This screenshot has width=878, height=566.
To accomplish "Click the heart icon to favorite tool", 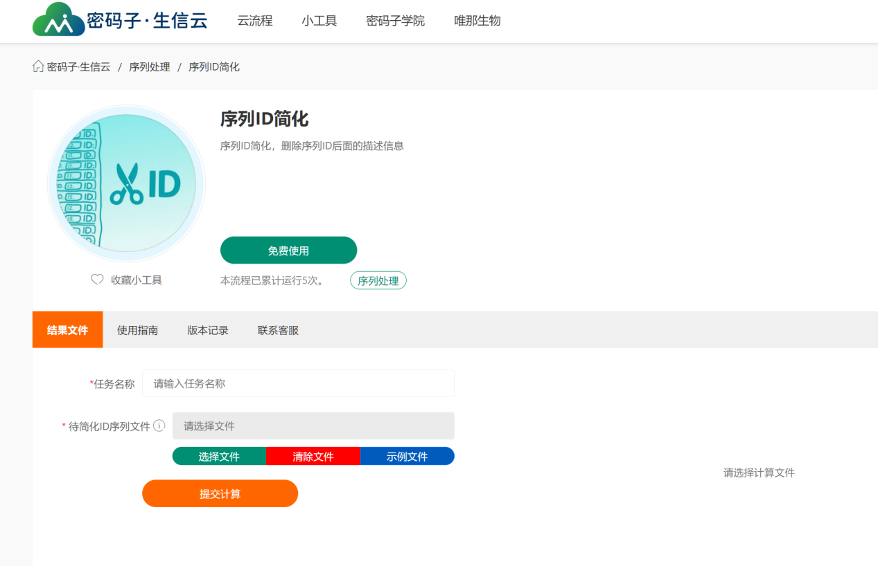I will pyautogui.click(x=97, y=280).
